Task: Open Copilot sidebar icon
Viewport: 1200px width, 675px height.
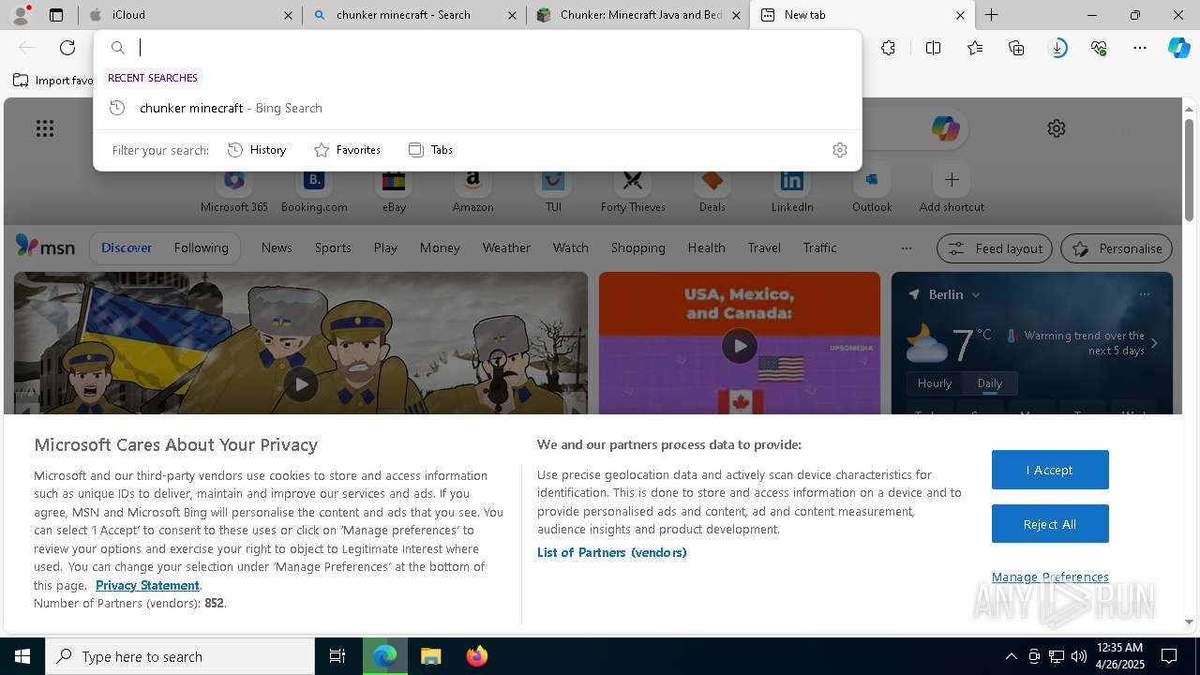Action: (1178, 48)
